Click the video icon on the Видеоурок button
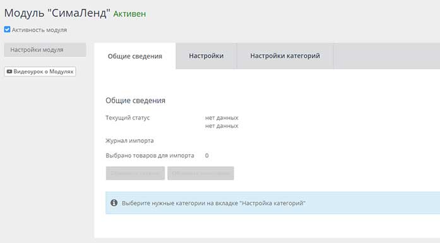Image resolution: width=440 pixels, height=243 pixels. pyautogui.click(x=9, y=71)
